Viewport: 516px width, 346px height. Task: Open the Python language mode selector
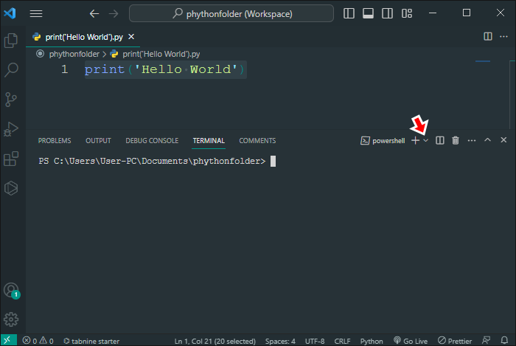tap(372, 341)
